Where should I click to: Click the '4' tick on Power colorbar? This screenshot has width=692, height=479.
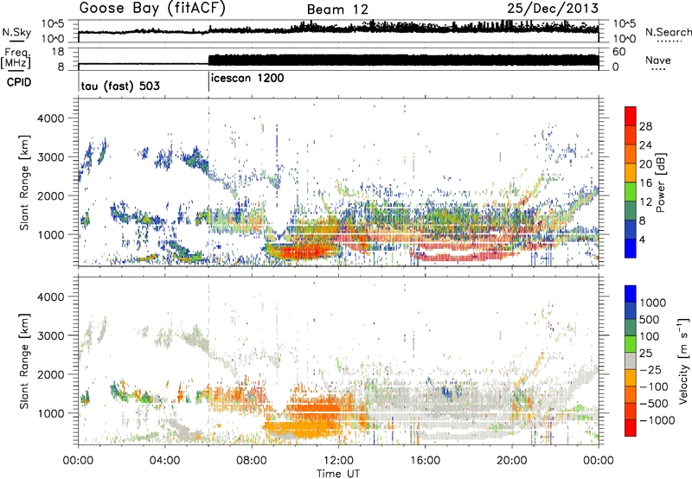(x=642, y=239)
